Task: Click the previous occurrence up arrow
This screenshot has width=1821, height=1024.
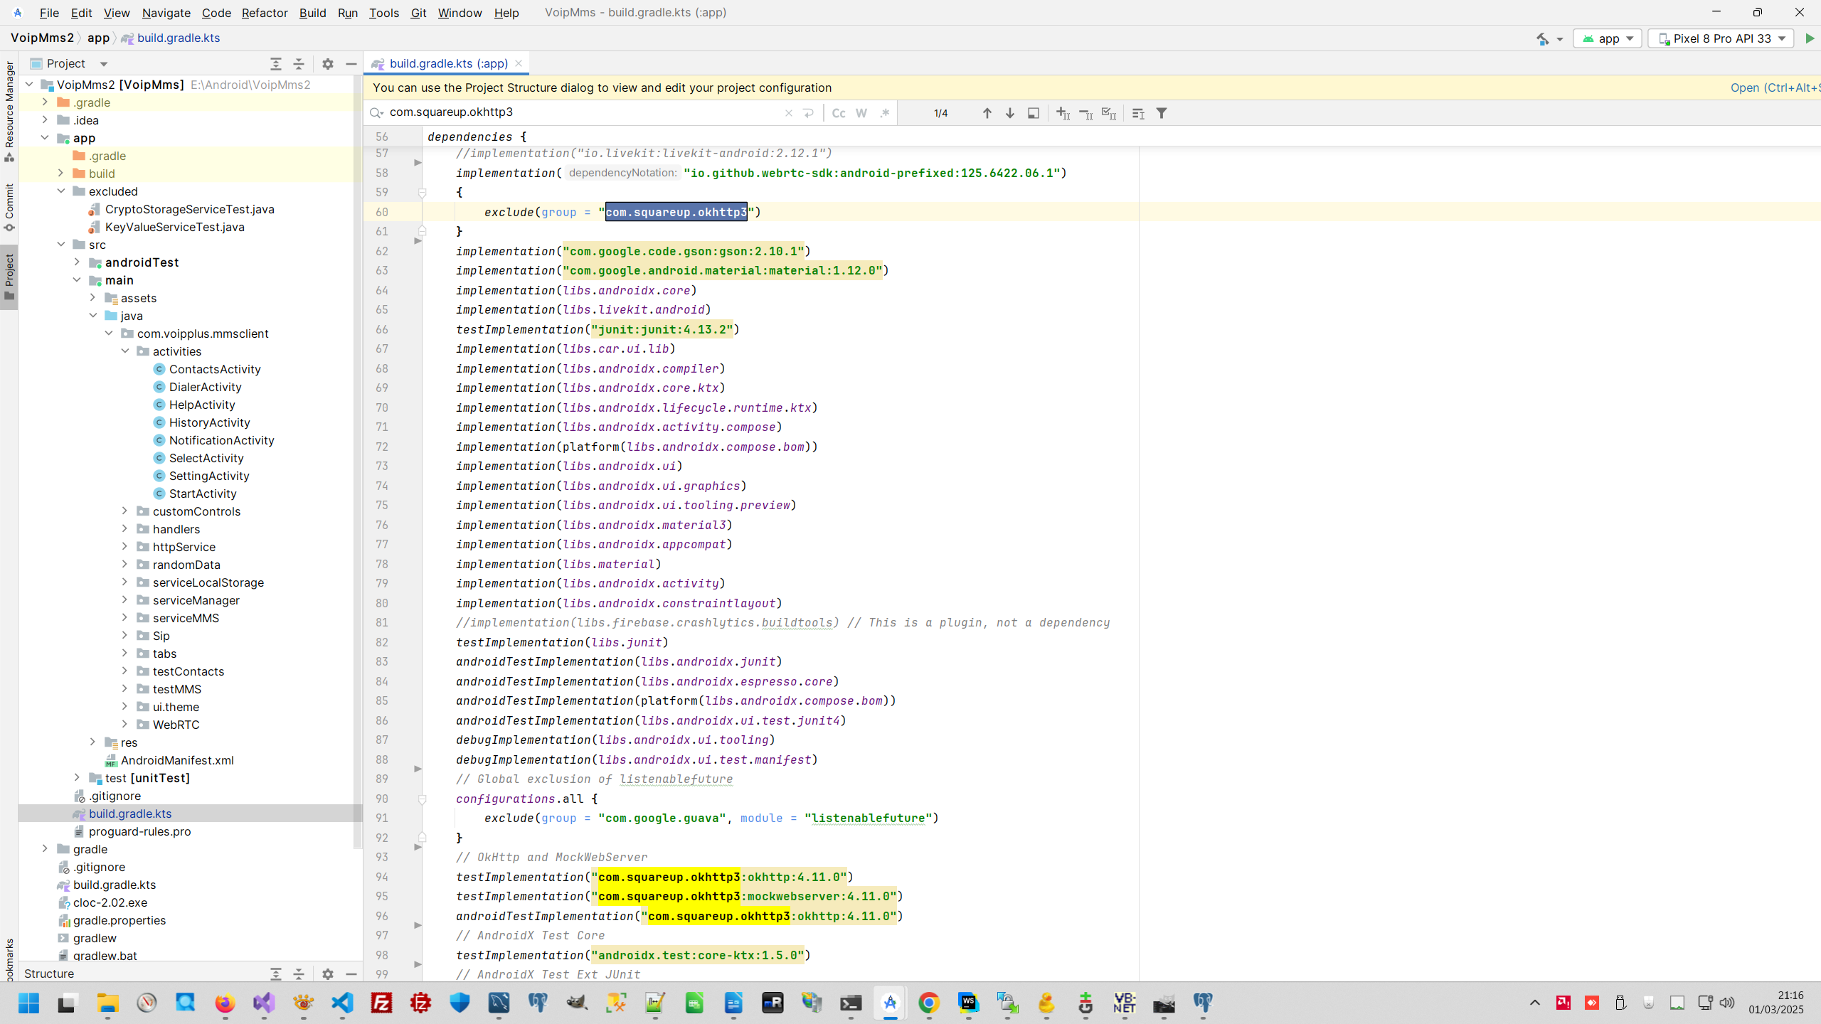Action: (987, 113)
